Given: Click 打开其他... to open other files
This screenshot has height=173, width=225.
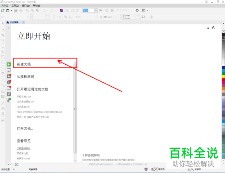Looking at the screenshot, I should coord(25,129).
